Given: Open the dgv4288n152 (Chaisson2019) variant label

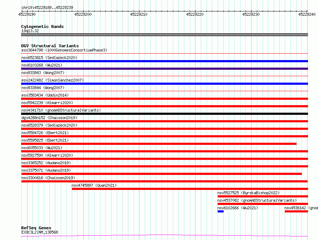Looking at the screenshot, I should (49, 118).
